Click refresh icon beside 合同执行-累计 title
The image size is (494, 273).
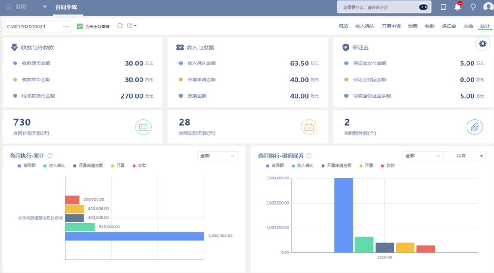point(50,156)
